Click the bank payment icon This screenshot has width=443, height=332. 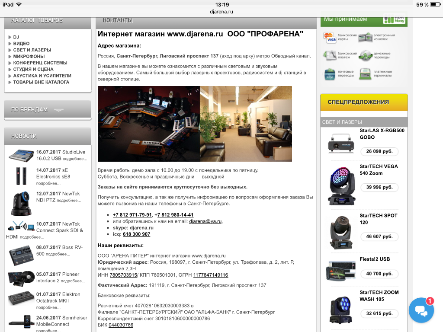pyautogui.click(x=330, y=56)
